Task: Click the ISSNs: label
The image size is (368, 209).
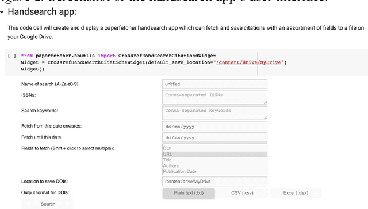Action: [x=28, y=95]
